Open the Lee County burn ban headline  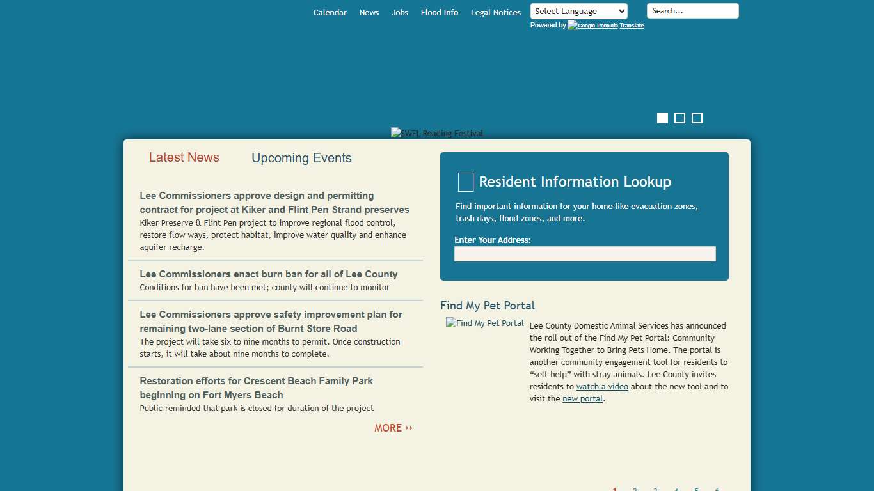269,274
